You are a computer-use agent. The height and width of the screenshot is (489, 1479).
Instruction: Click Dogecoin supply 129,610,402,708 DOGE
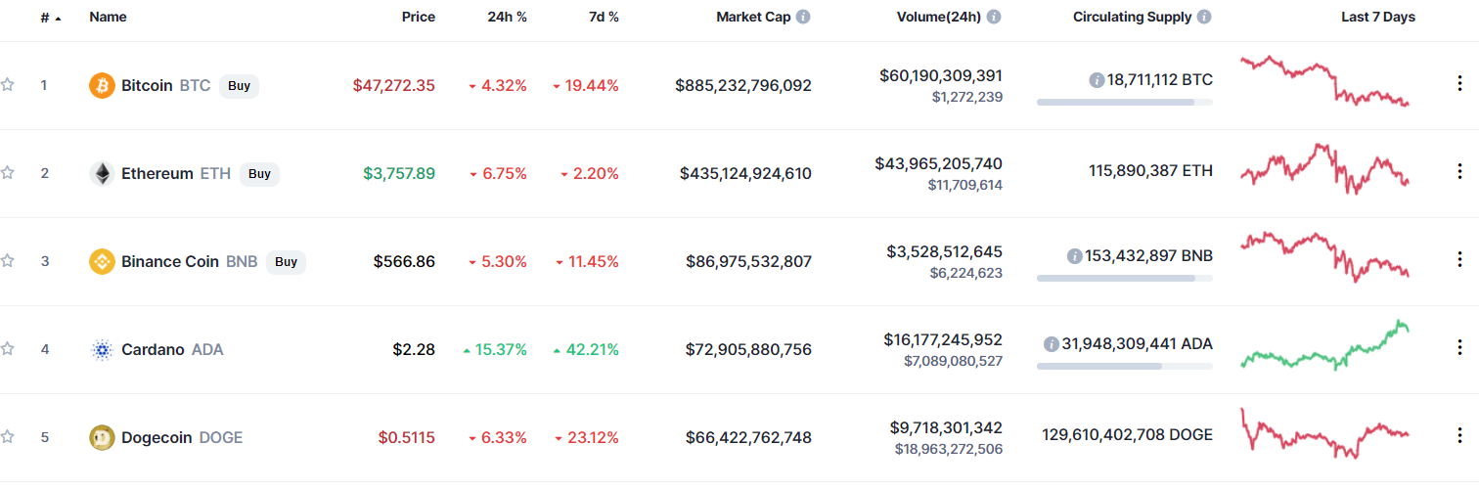coord(1127,434)
